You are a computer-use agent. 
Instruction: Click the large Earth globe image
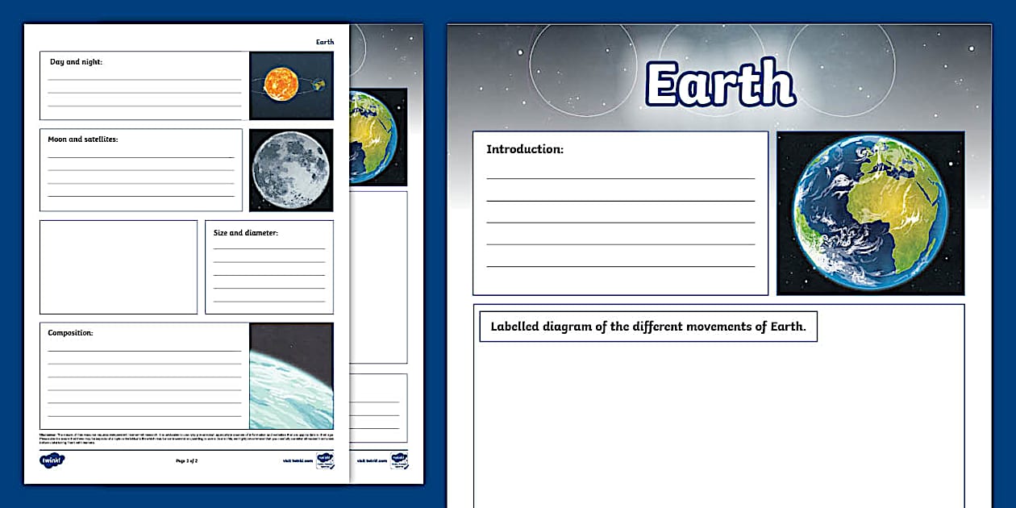pyautogui.click(x=870, y=213)
